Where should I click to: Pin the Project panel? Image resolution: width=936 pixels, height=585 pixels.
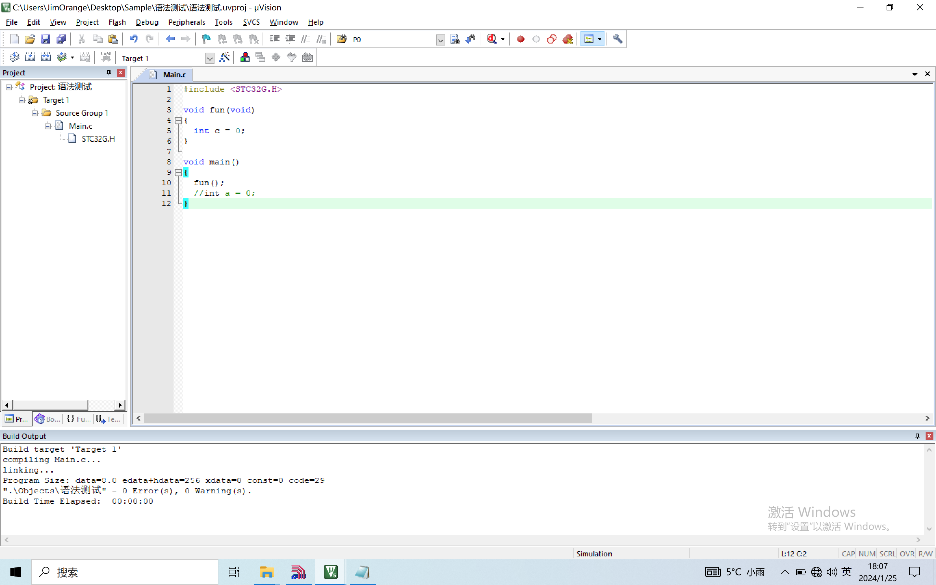[109, 73]
